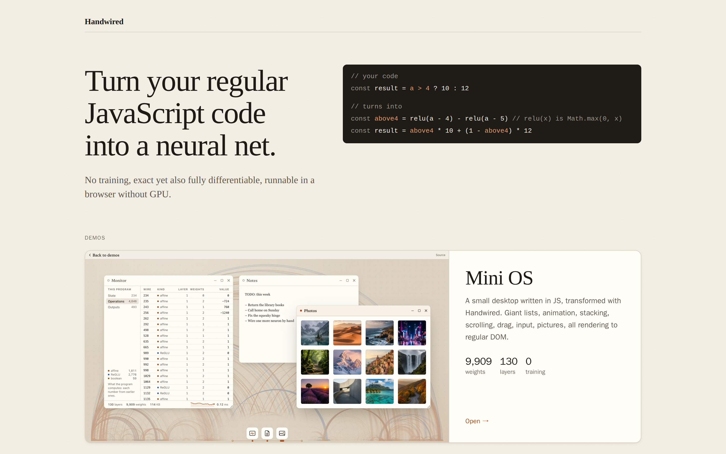
Task: Click the elongated active dot under Photos icon
Action: point(282,441)
